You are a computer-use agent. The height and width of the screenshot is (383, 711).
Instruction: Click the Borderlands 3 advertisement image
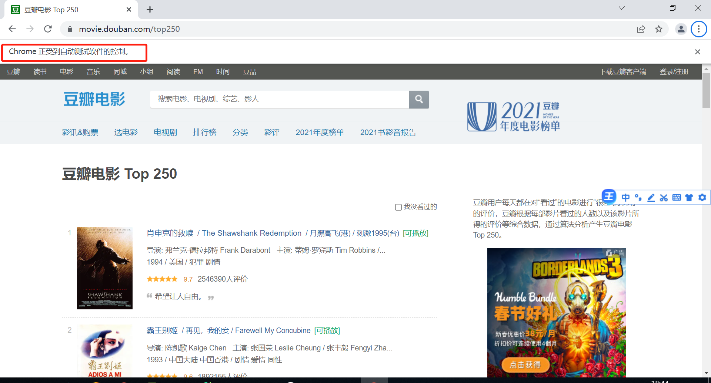(557, 313)
